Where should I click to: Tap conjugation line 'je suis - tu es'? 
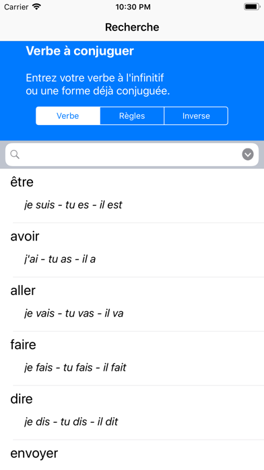pos(73,205)
